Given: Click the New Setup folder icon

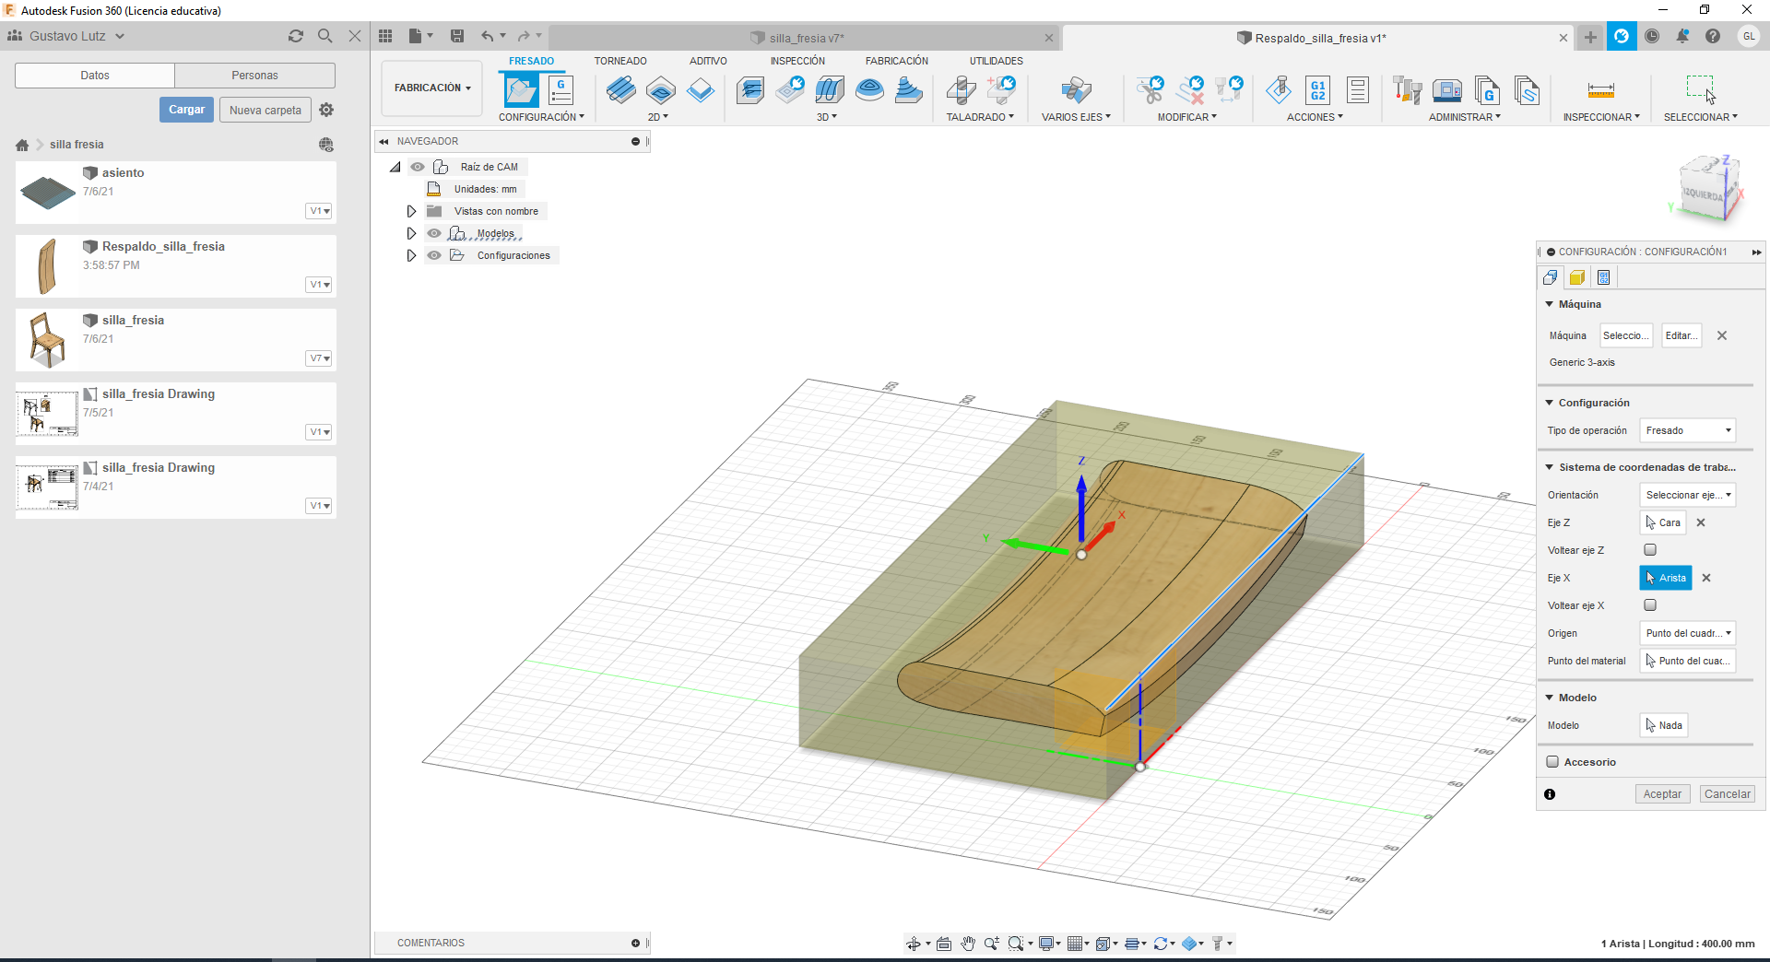Looking at the screenshot, I should pos(521,90).
